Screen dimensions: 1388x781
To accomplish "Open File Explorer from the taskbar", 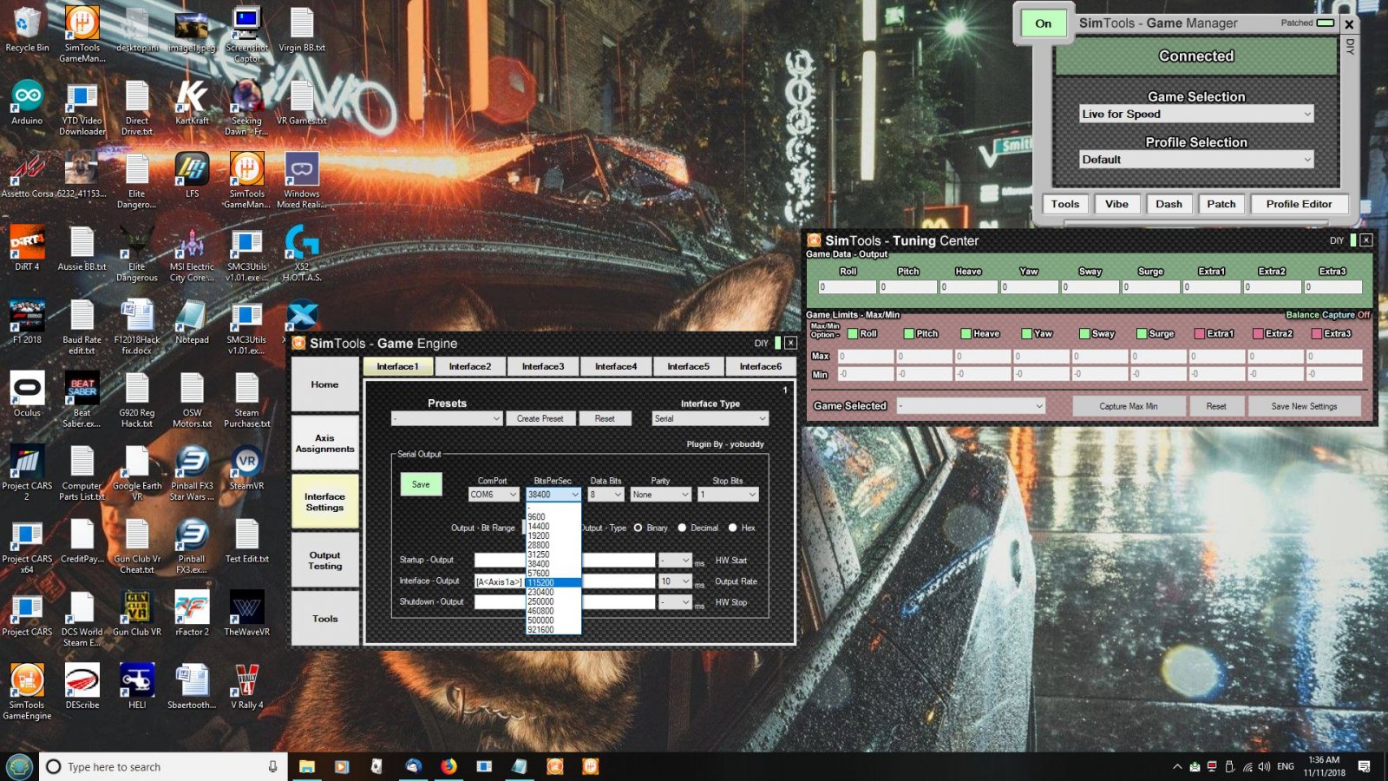I will [x=307, y=766].
